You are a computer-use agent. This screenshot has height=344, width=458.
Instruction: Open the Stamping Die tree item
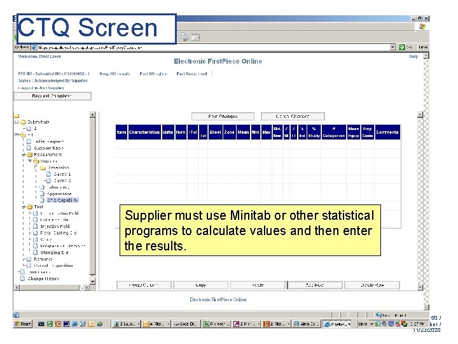point(54,252)
